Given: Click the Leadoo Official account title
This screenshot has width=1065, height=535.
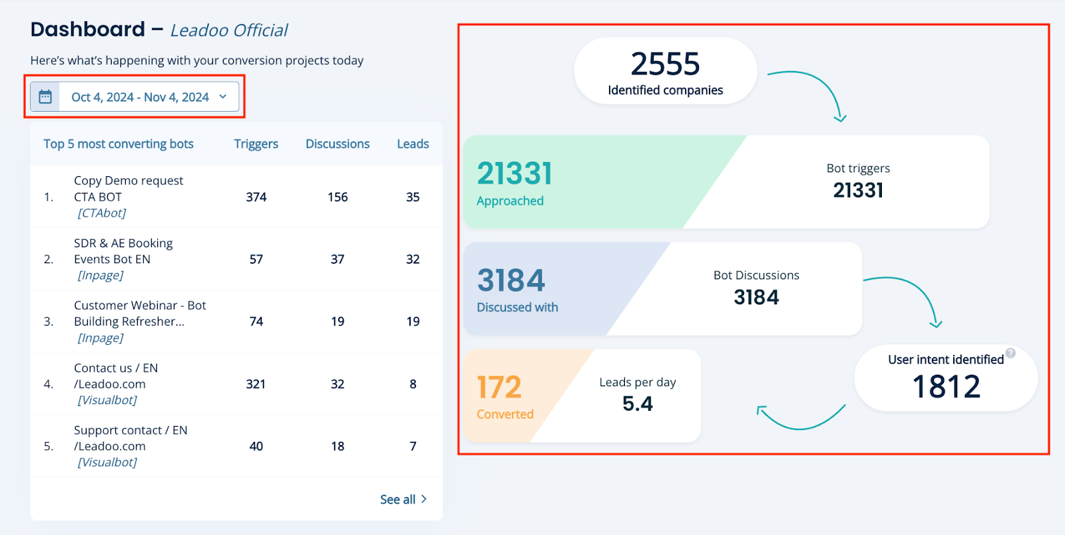Looking at the screenshot, I should point(229,31).
